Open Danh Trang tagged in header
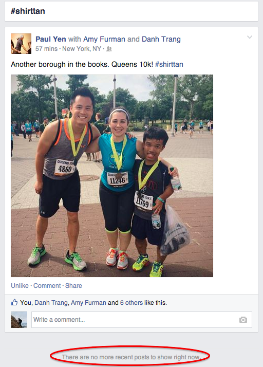The height and width of the screenshot is (367, 263). [x=161, y=39]
